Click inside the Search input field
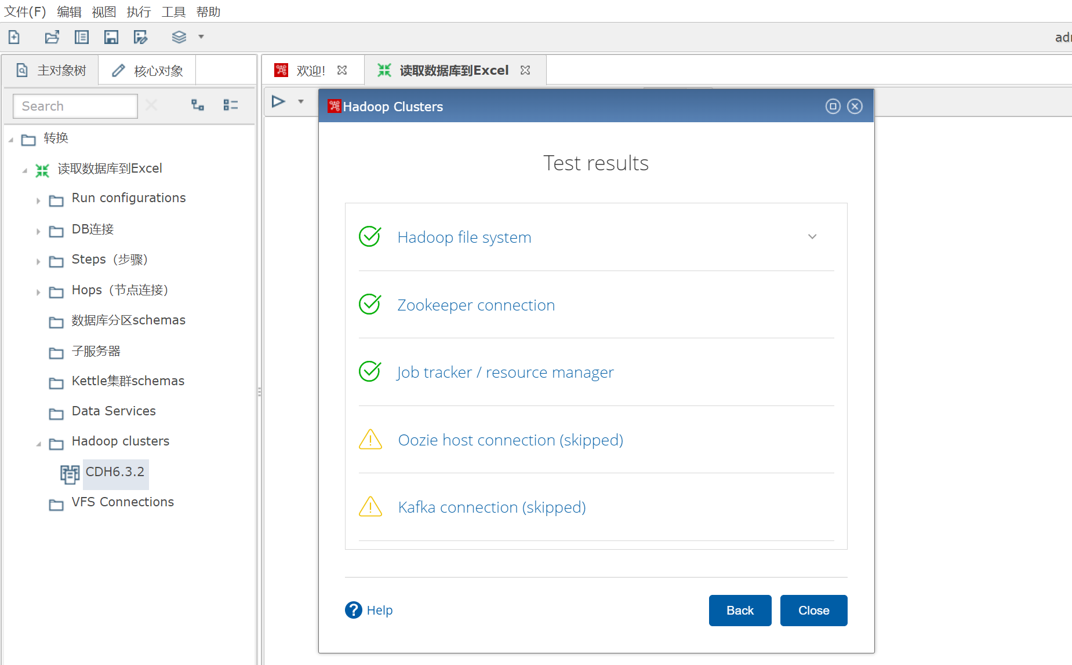 pos(75,106)
